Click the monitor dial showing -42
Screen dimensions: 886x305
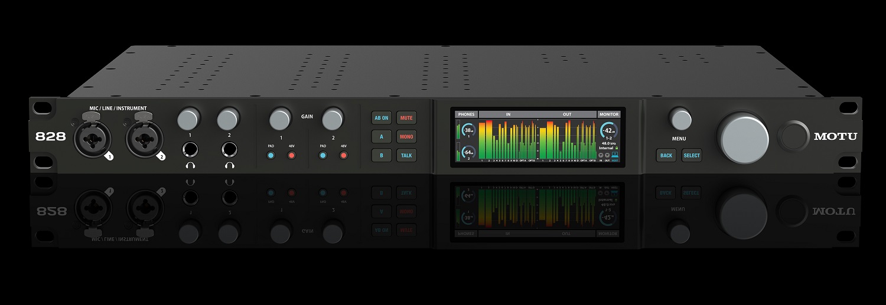[609, 130]
